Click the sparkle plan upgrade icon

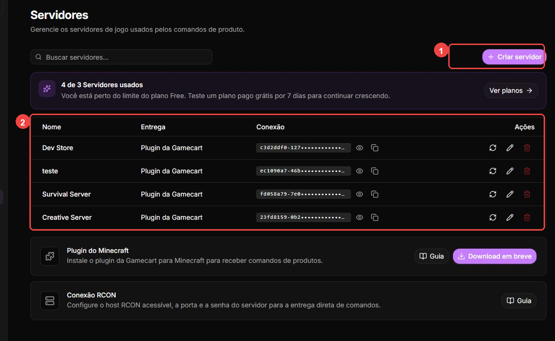point(46,89)
